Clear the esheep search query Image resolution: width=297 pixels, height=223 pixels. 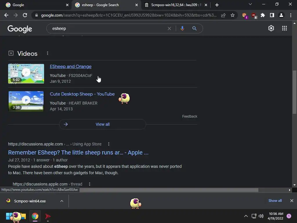169,28
